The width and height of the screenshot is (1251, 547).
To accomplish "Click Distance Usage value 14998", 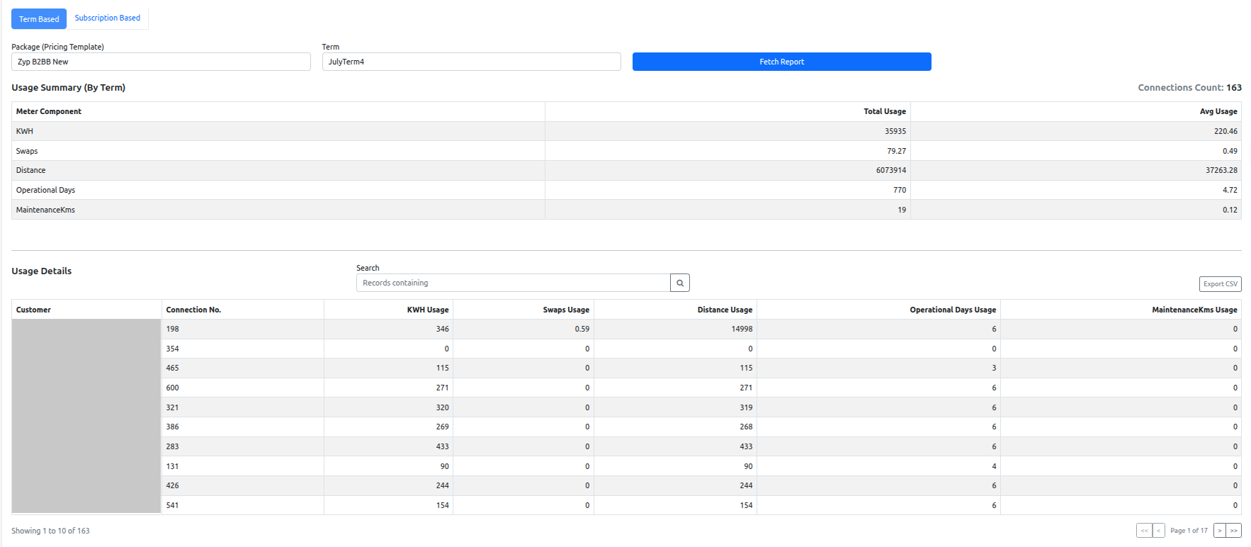I will (x=742, y=329).
